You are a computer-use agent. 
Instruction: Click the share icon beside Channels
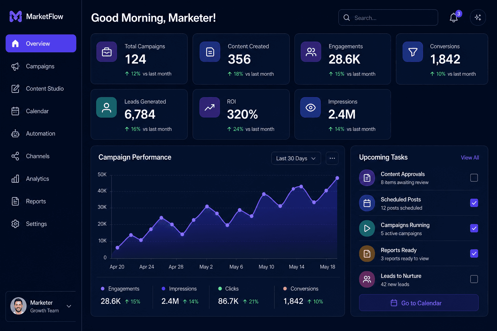pyautogui.click(x=15, y=156)
